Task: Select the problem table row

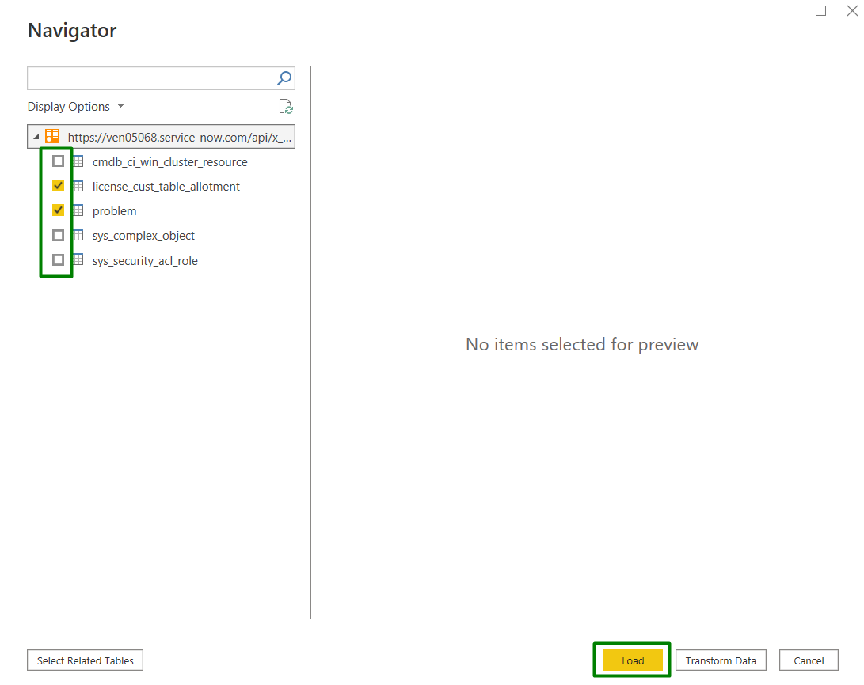Action: point(114,210)
